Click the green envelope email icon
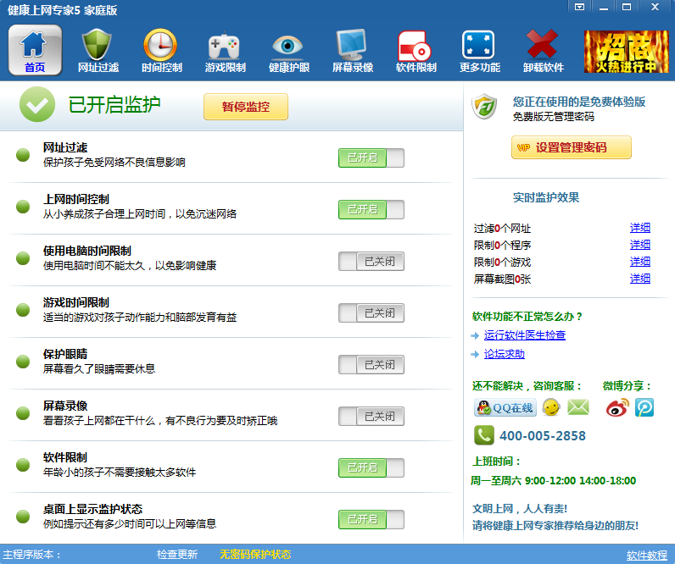The height and width of the screenshot is (564, 675). point(578,407)
